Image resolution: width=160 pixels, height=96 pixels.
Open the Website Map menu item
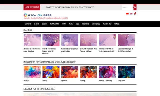click(107, 24)
